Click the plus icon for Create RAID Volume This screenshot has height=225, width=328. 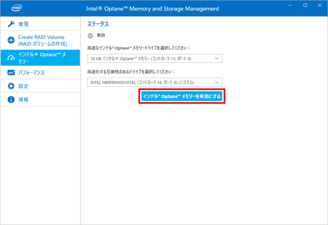[x=11, y=40]
